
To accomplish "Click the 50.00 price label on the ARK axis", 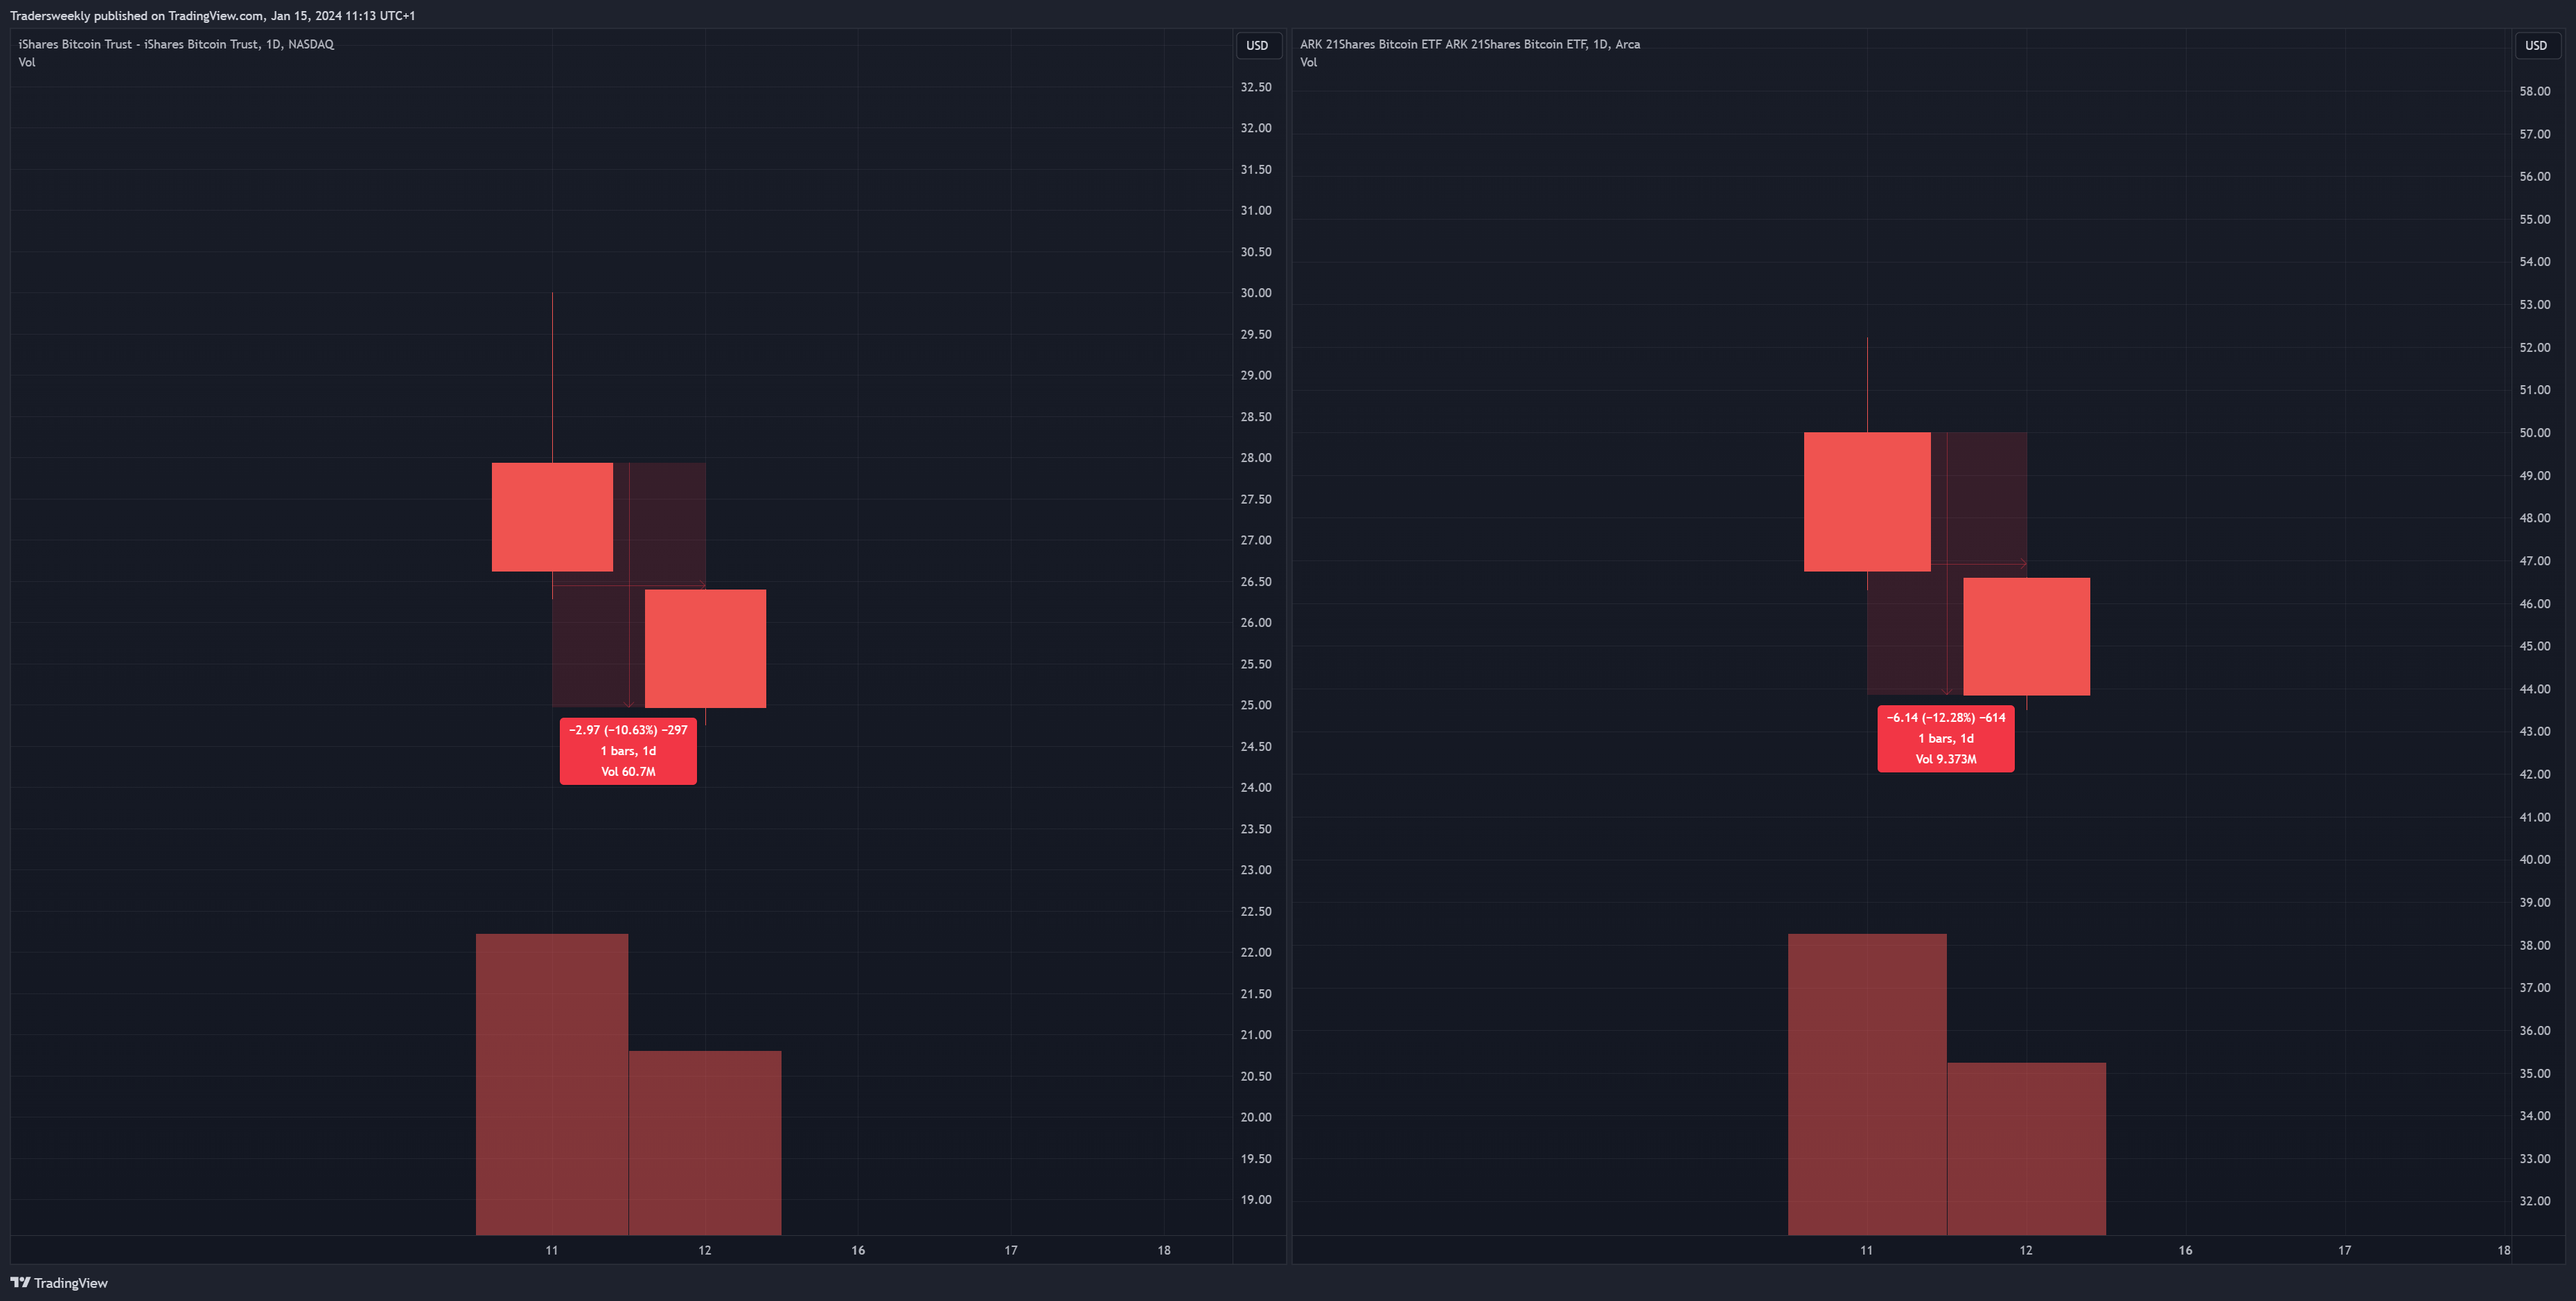I will [2535, 433].
